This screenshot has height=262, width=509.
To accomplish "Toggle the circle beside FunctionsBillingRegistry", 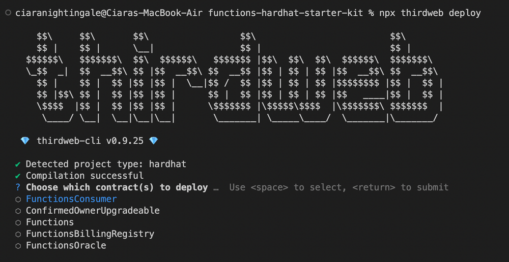I will (18, 234).
